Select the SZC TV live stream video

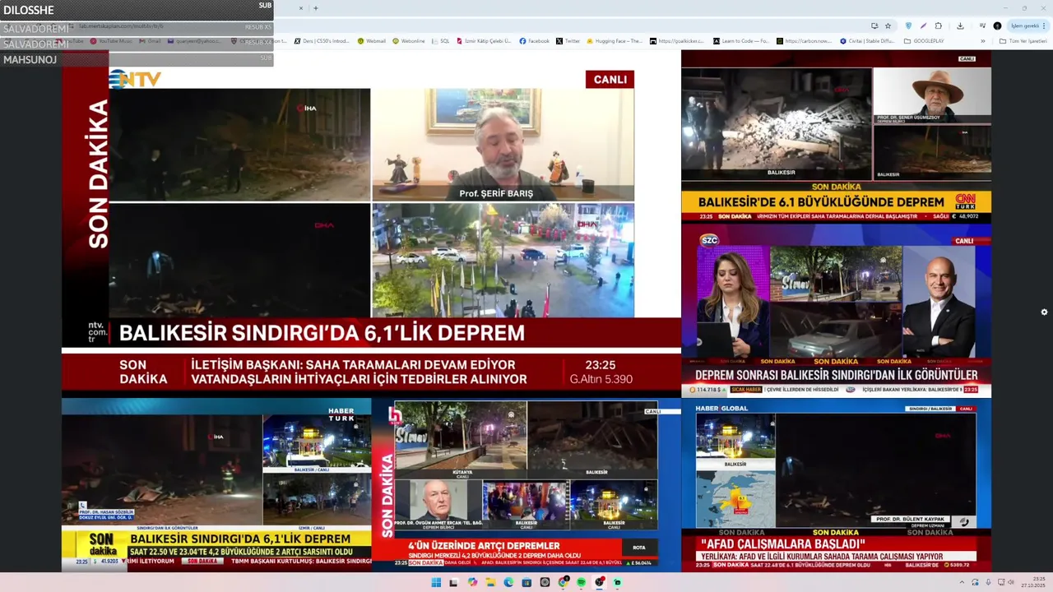pos(836,309)
